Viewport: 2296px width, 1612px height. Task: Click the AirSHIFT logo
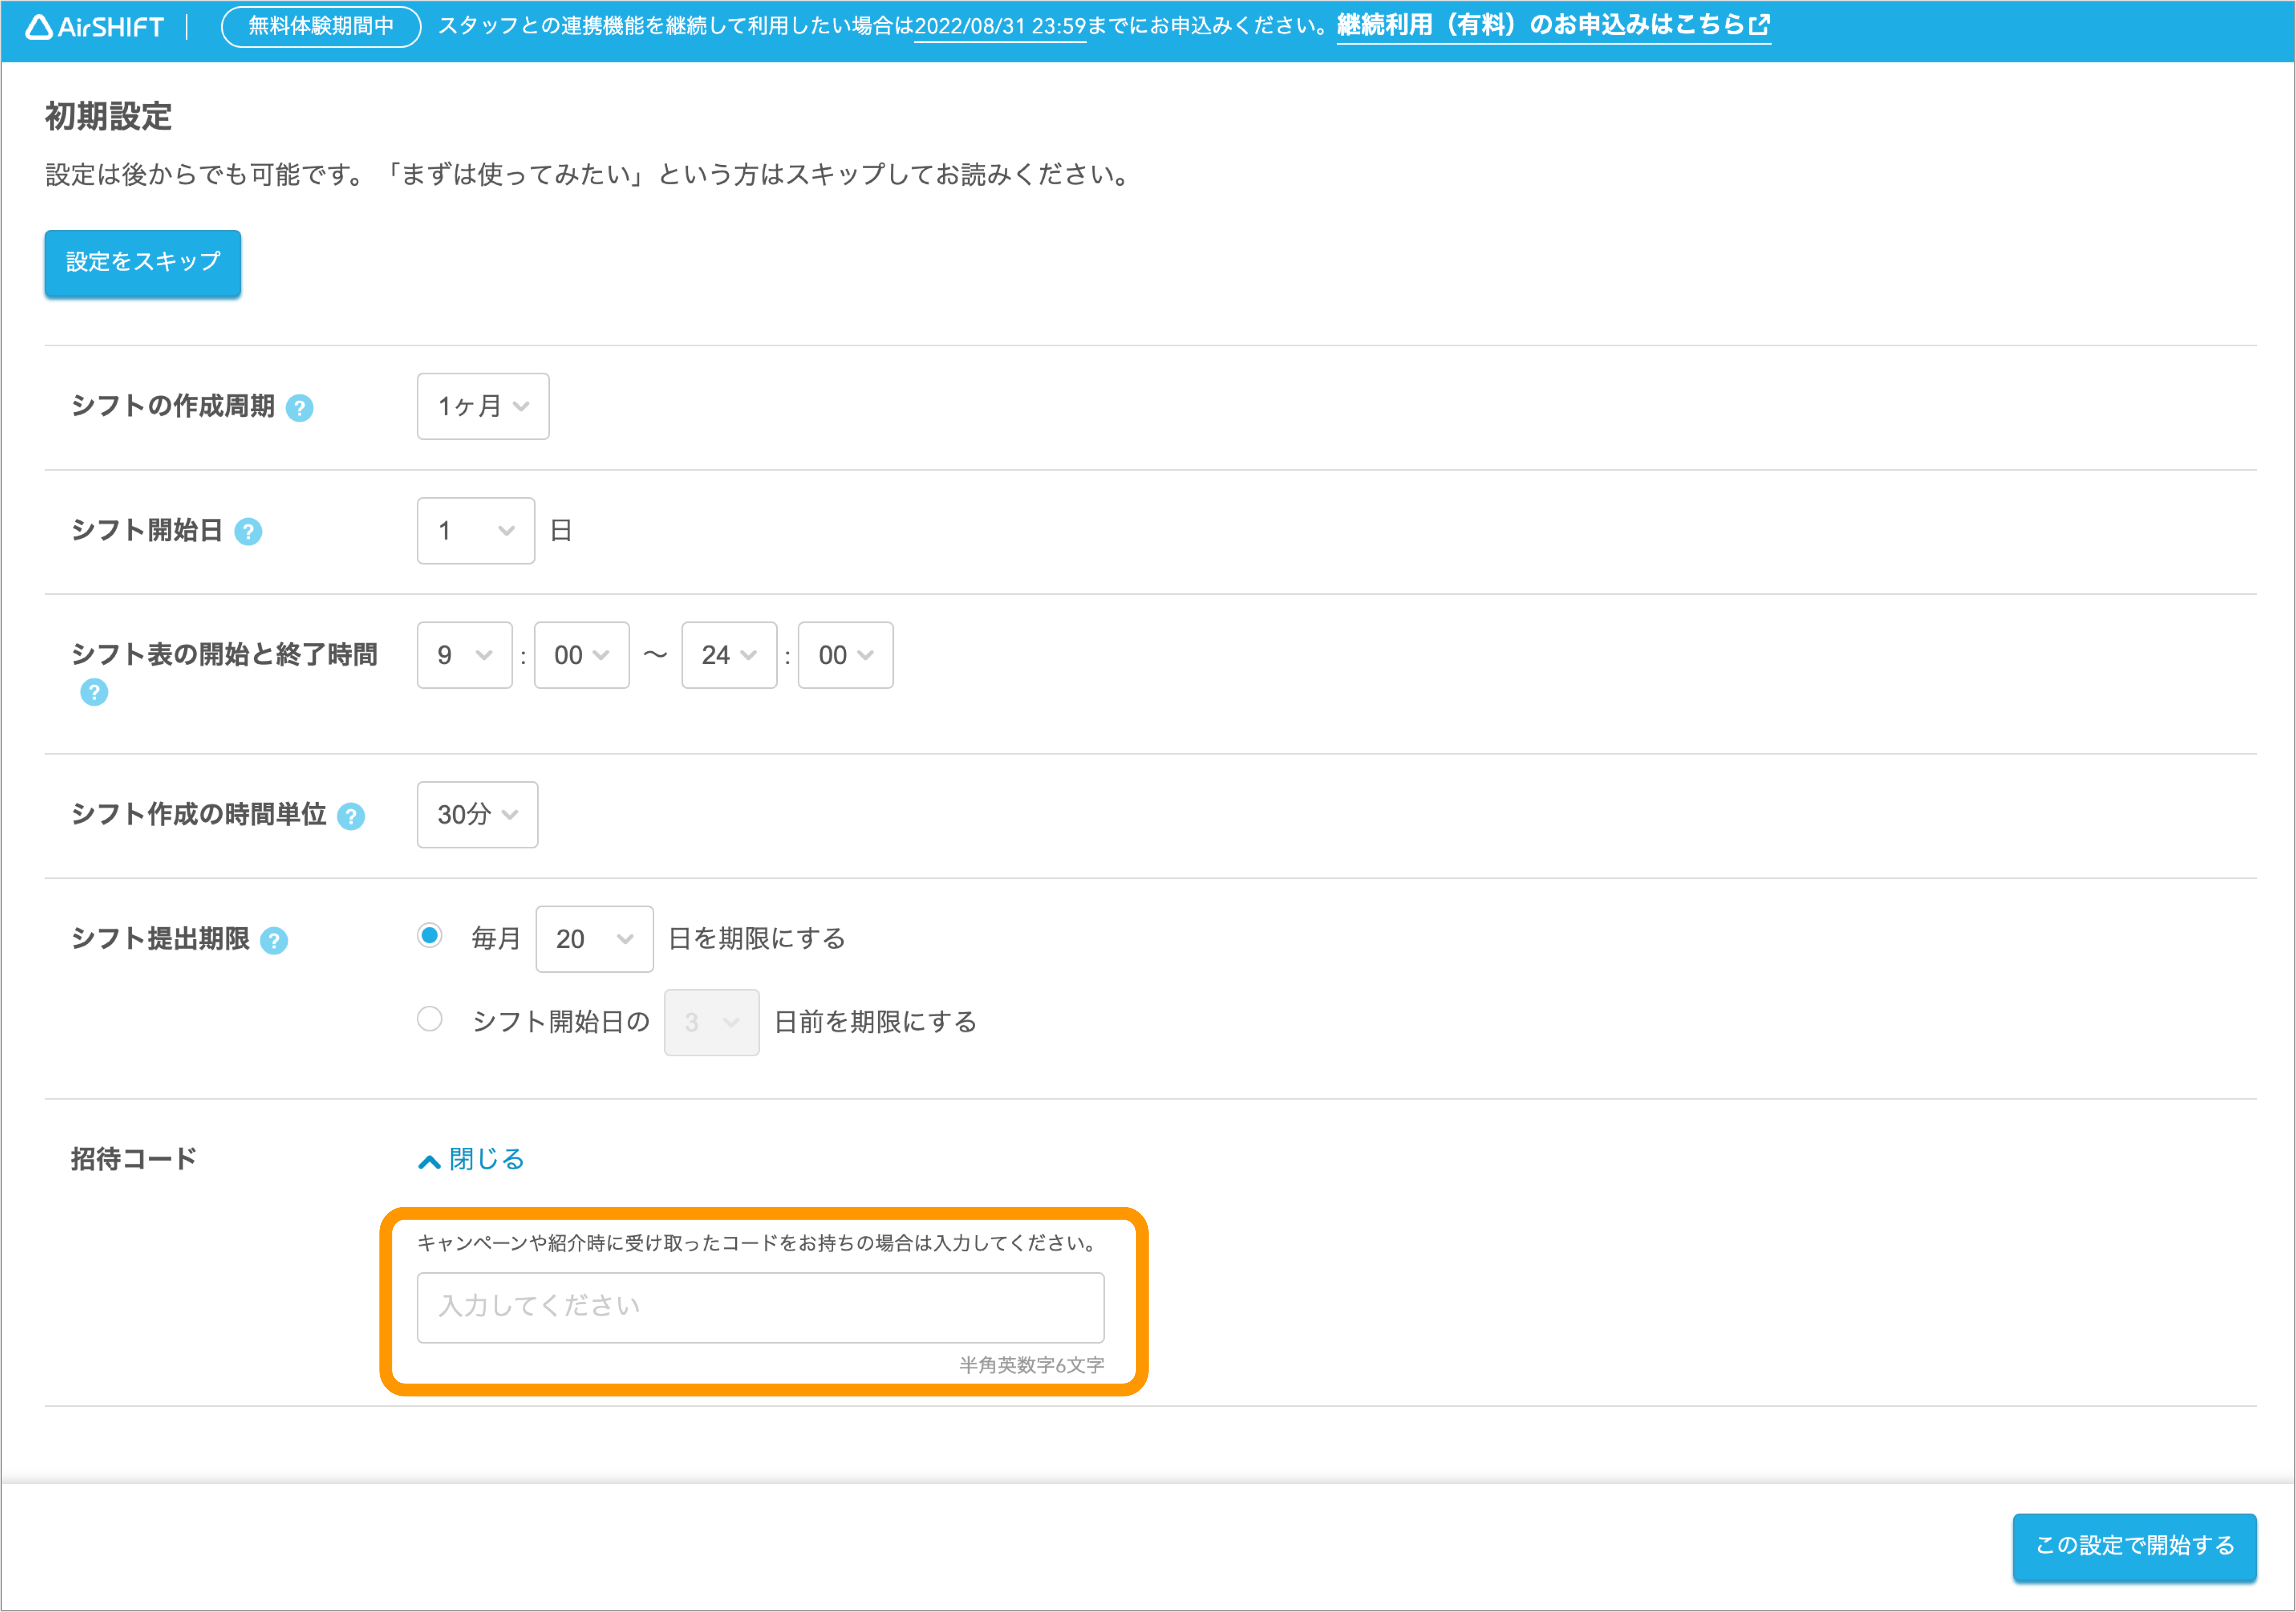tap(95, 27)
